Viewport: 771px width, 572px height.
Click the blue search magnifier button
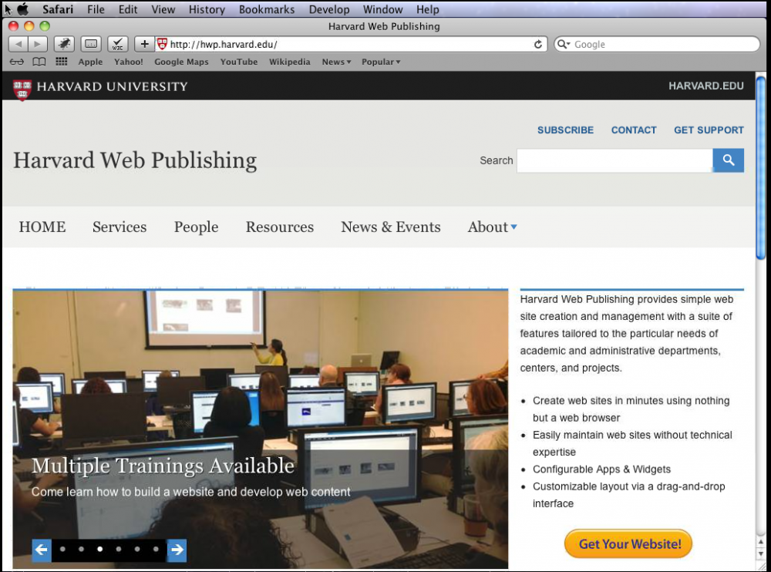point(729,160)
